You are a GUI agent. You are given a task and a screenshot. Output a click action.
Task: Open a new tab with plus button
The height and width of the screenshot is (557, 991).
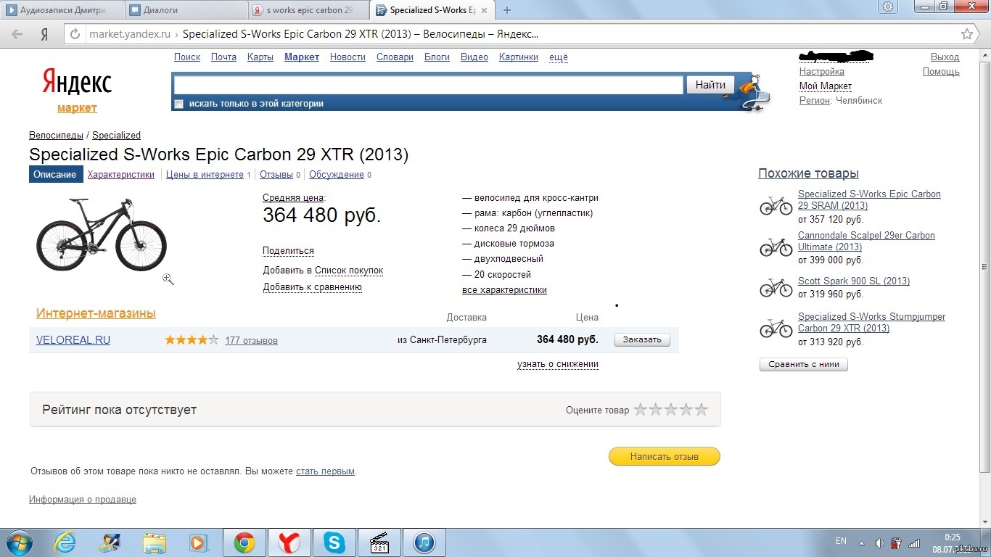point(507,10)
